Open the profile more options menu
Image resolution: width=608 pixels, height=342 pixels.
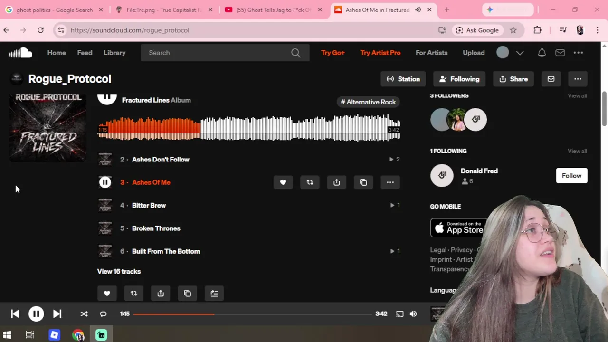click(578, 79)
